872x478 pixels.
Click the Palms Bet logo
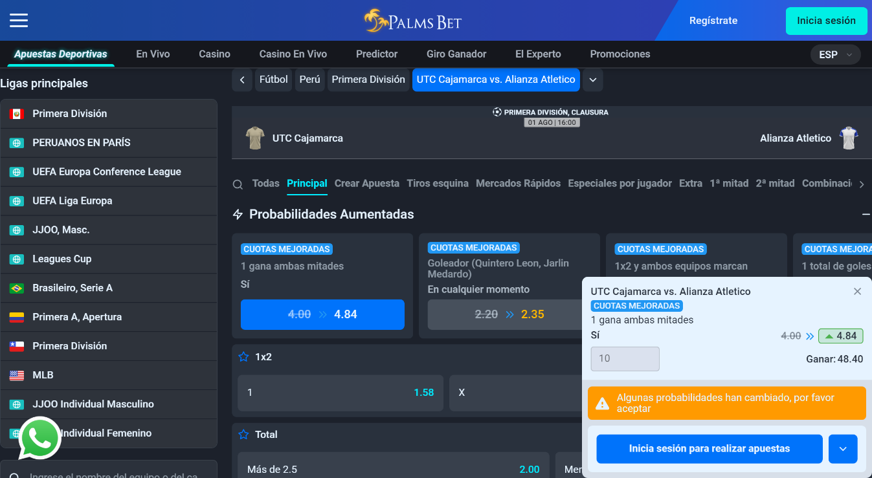412,21
